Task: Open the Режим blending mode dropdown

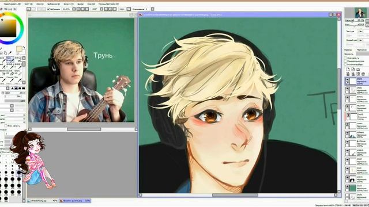Action: (x=363, y=50)
